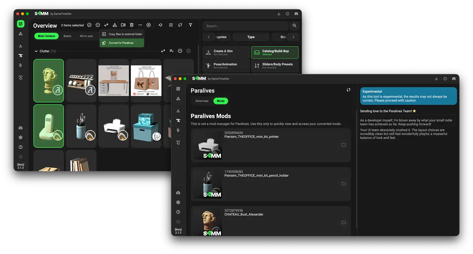
Task: Toggle the Pose/Animation type filter
Action: (226, 66)
